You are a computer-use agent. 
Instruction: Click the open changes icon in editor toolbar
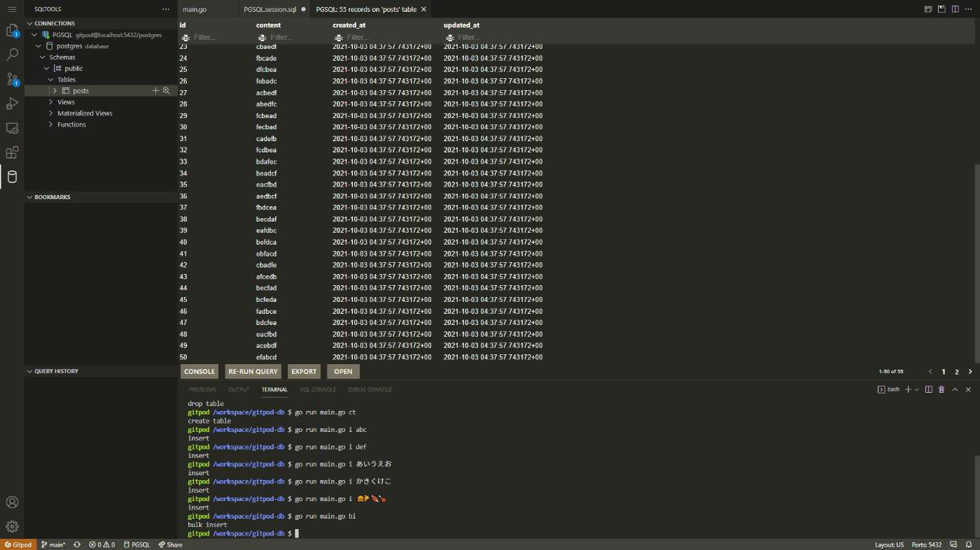pos(928,9)
